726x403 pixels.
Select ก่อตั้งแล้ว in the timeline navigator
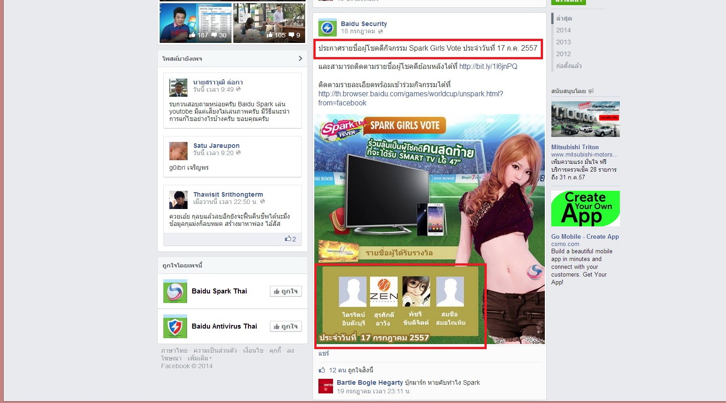click(569, 66)
